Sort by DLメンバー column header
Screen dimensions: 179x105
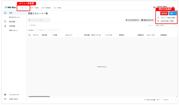[69, 35]
